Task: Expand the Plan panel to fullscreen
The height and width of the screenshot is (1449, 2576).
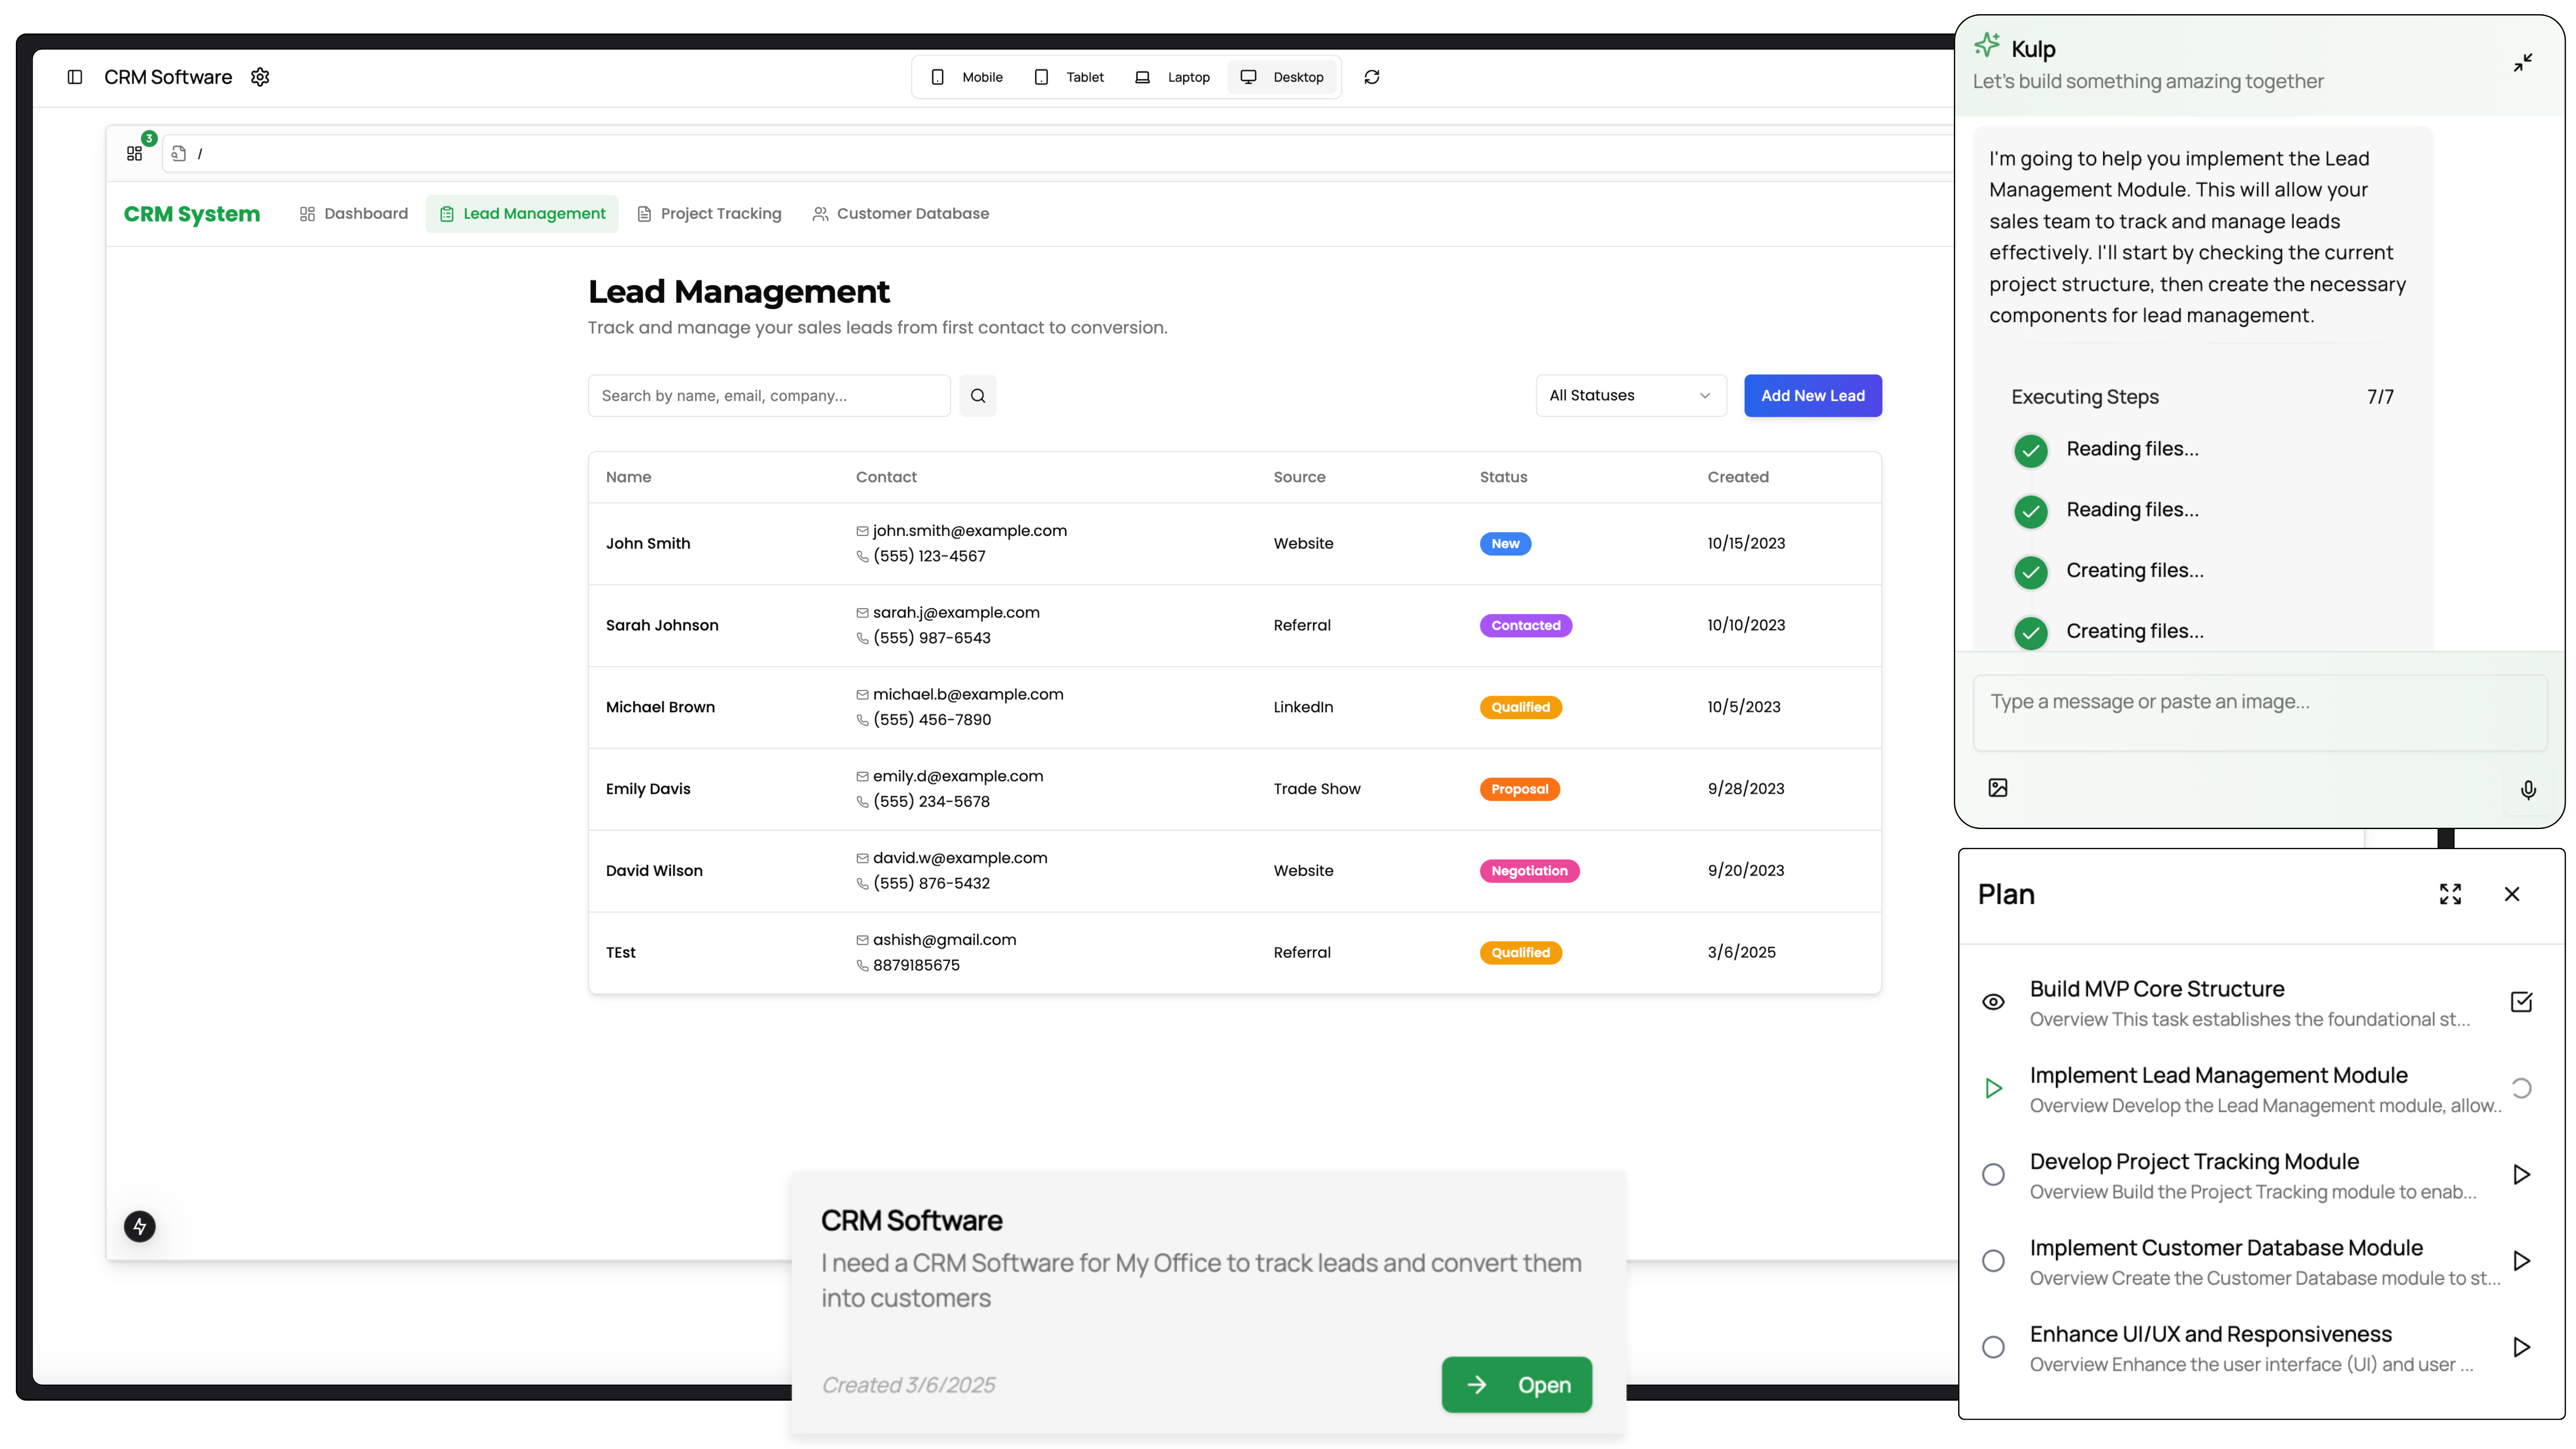Action: point(2450,894)
